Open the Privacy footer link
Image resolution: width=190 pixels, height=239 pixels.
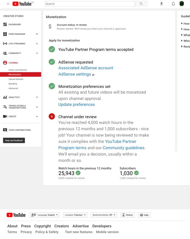click(26, 232)
